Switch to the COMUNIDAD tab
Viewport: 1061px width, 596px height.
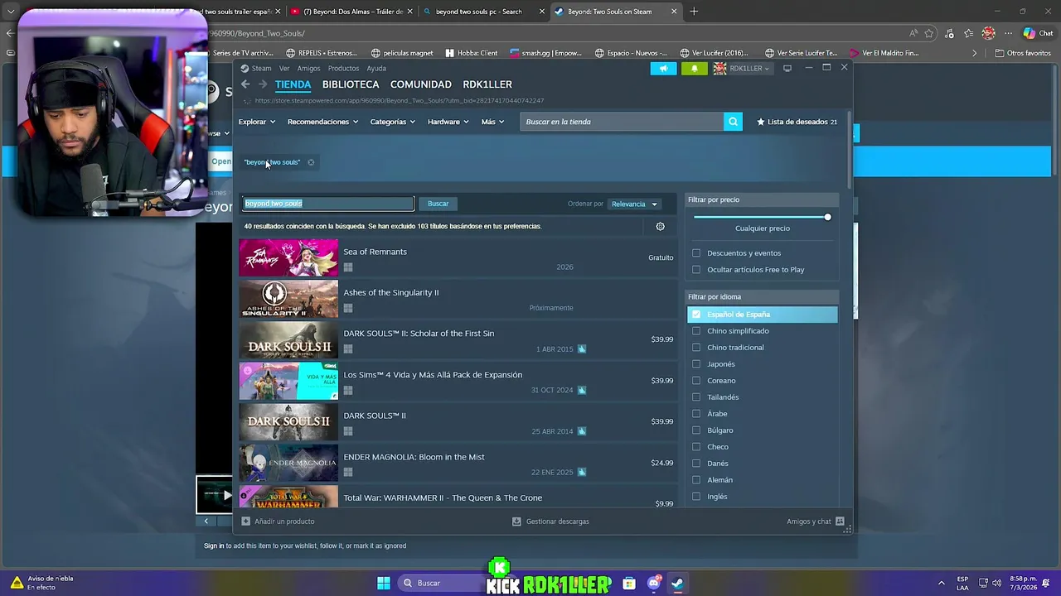tap(421, 84)
